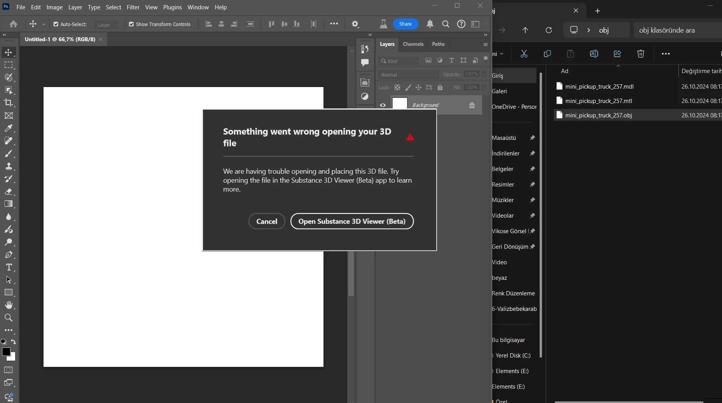Sort by the Ad column header
722x403 pixels.
565,71
